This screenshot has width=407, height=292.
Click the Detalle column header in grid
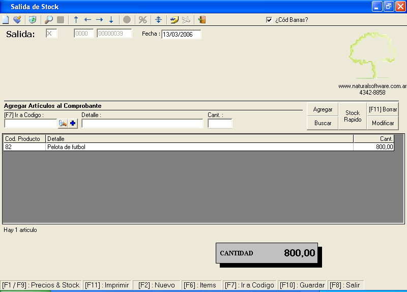(x=199, y=139)
